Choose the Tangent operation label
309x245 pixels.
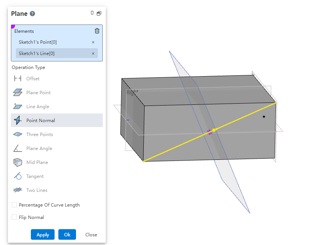coord(35,176)
